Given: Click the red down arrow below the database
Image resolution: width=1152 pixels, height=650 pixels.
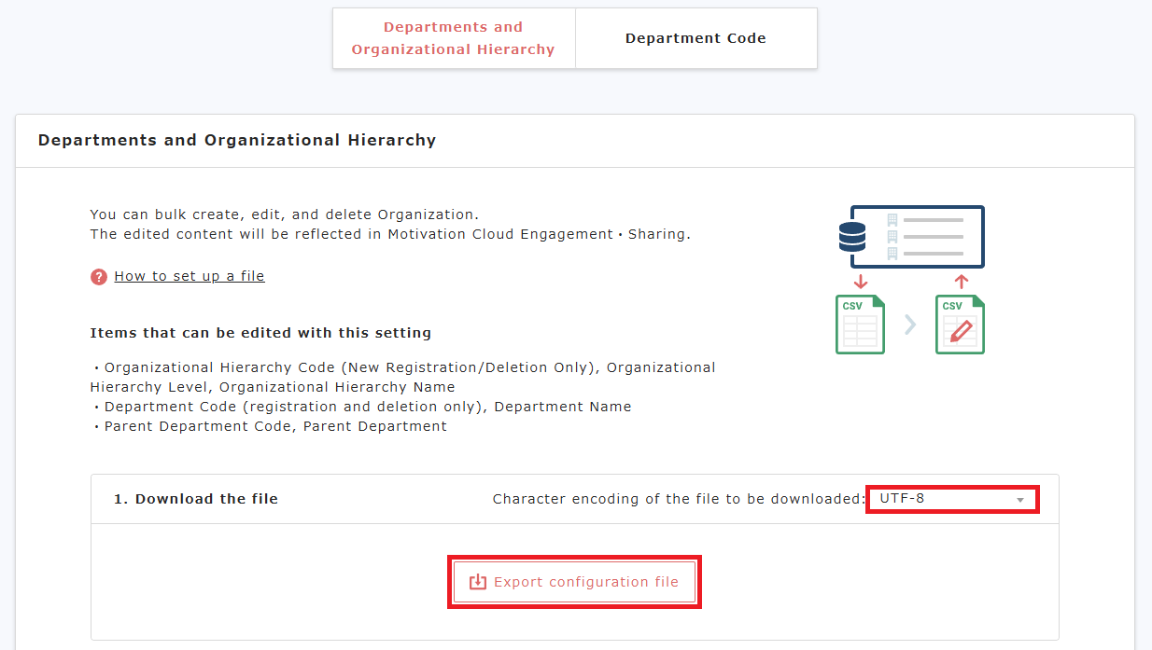Looking at the screenshot, I should pos(861,282).
